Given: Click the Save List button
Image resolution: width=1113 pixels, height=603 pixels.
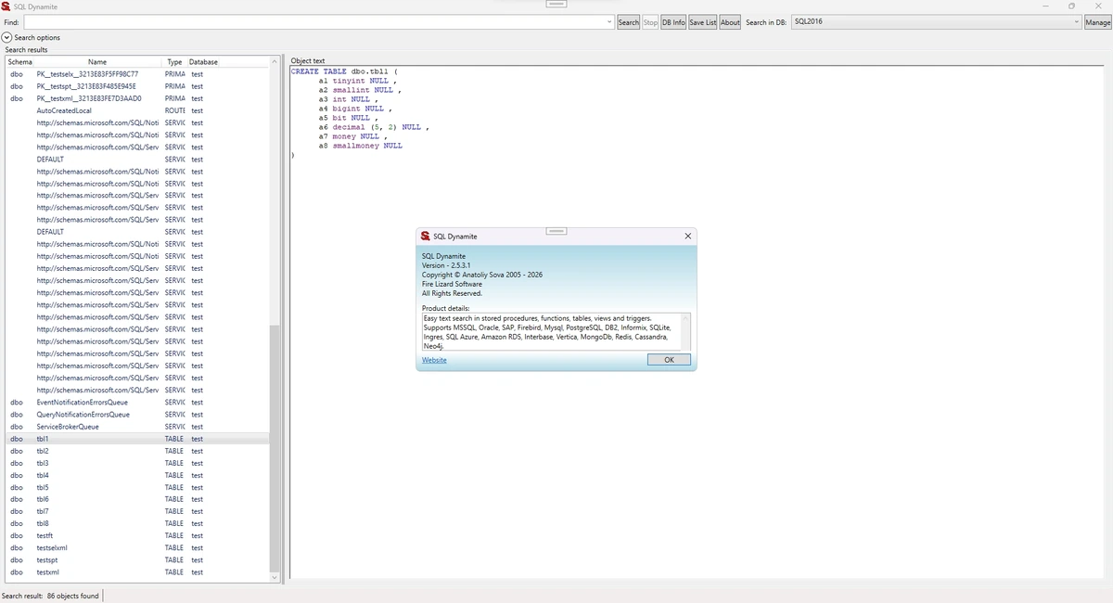Looking at the screenshot, I should coord(703,22).
